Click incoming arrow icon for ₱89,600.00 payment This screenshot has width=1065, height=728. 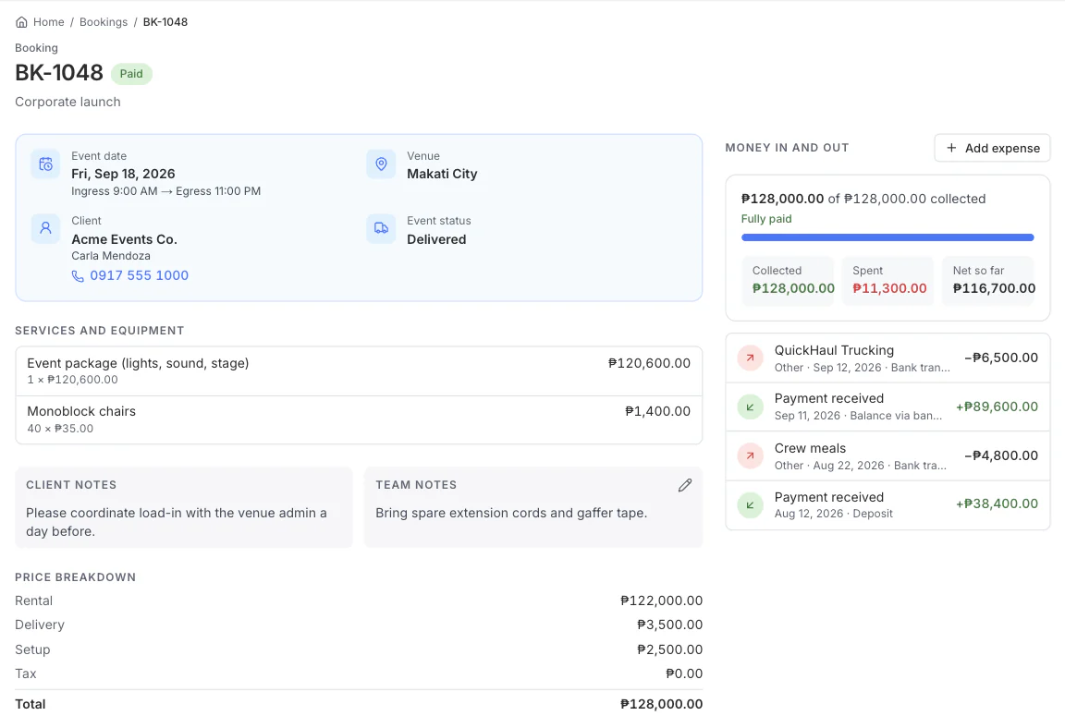click(751, 407)
